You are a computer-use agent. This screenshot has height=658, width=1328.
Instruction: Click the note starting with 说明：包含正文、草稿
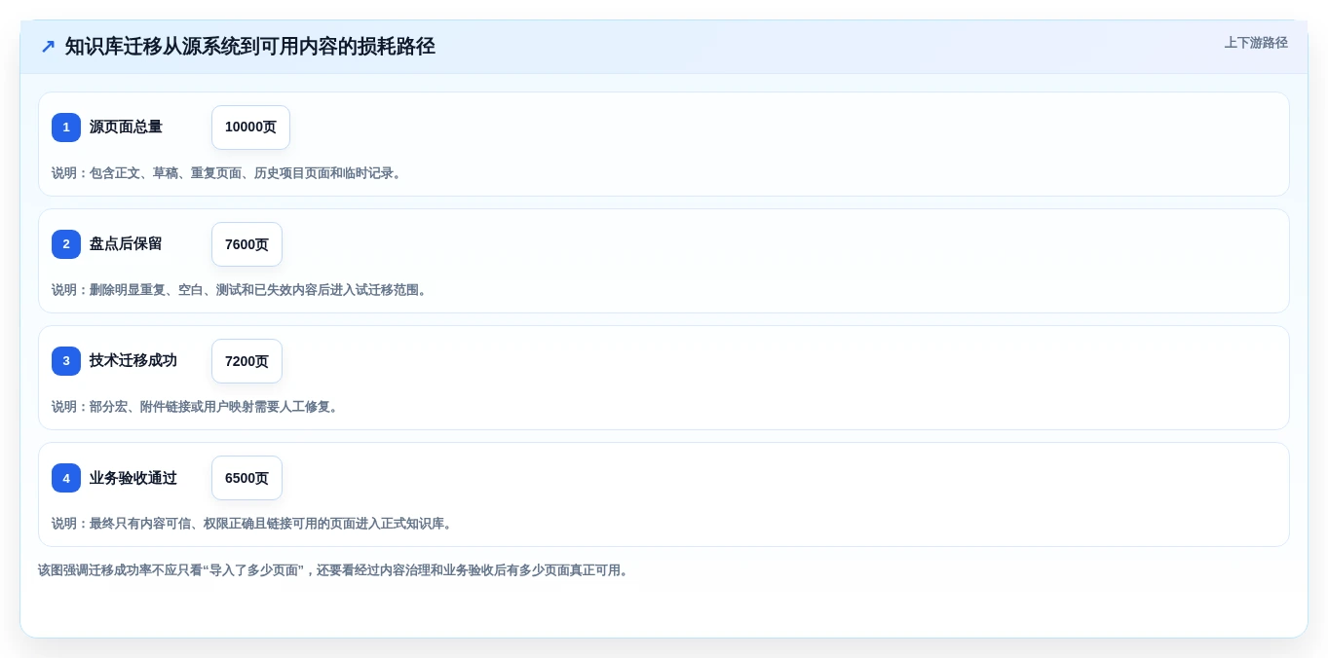coord(229,173)
